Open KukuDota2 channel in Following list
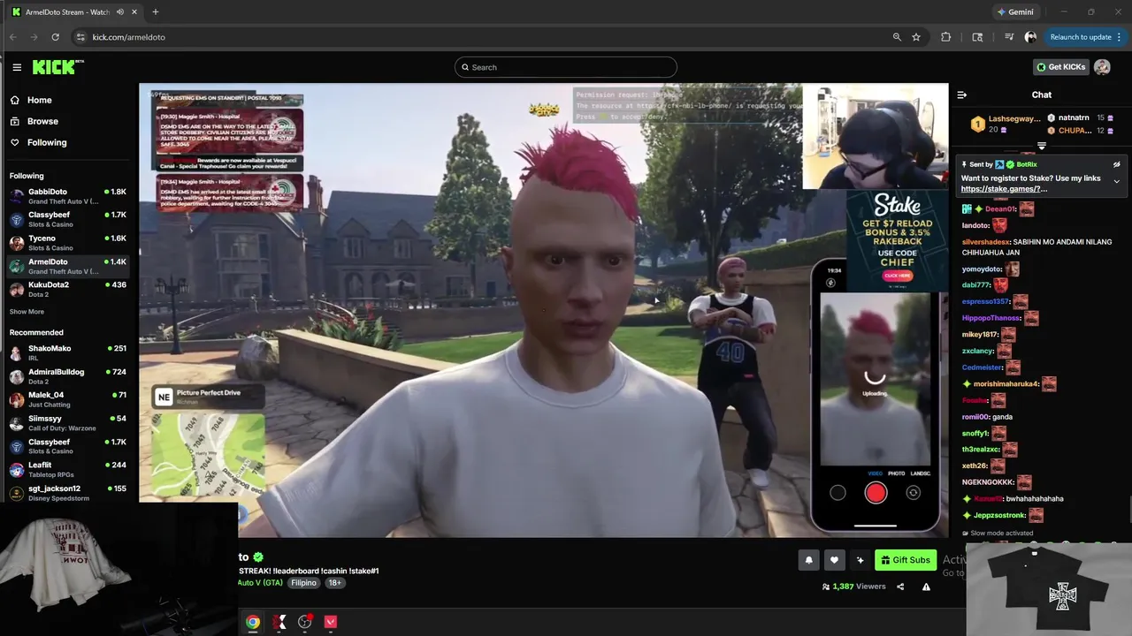The height and width of the screenshot is (636, 1132). [68, 289]
